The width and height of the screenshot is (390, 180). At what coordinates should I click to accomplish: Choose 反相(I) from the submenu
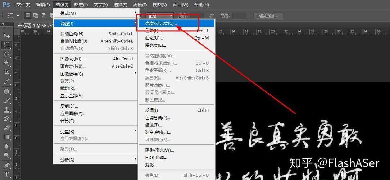[176, 110]
